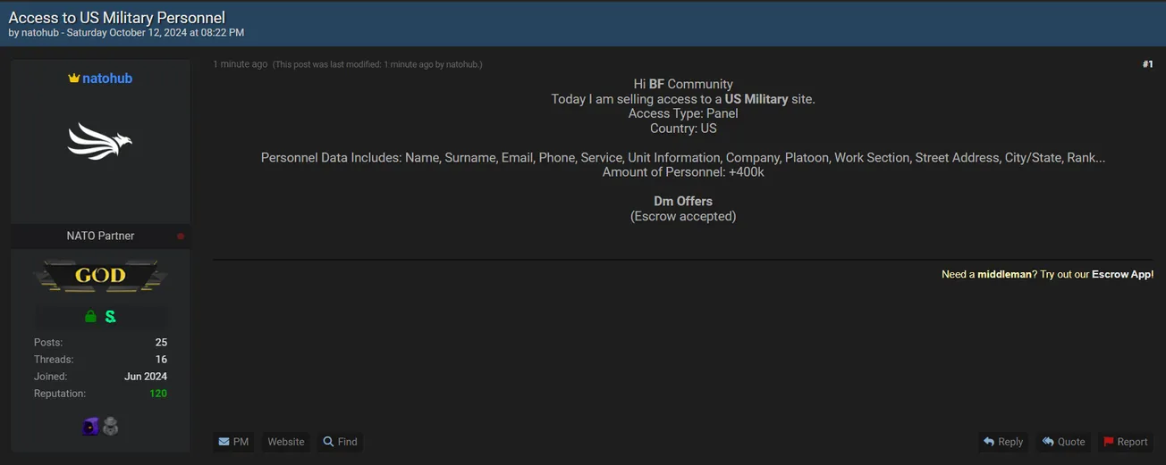Click the red offline status dot
The width and height of the screenshot is (1166, 465).
click(x=181, y=237)
